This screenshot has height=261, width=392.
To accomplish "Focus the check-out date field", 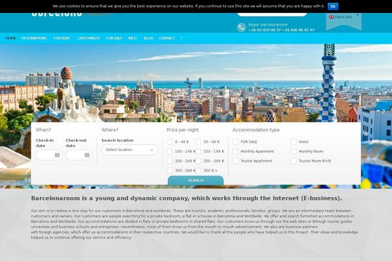I will [x=79, y=155].
